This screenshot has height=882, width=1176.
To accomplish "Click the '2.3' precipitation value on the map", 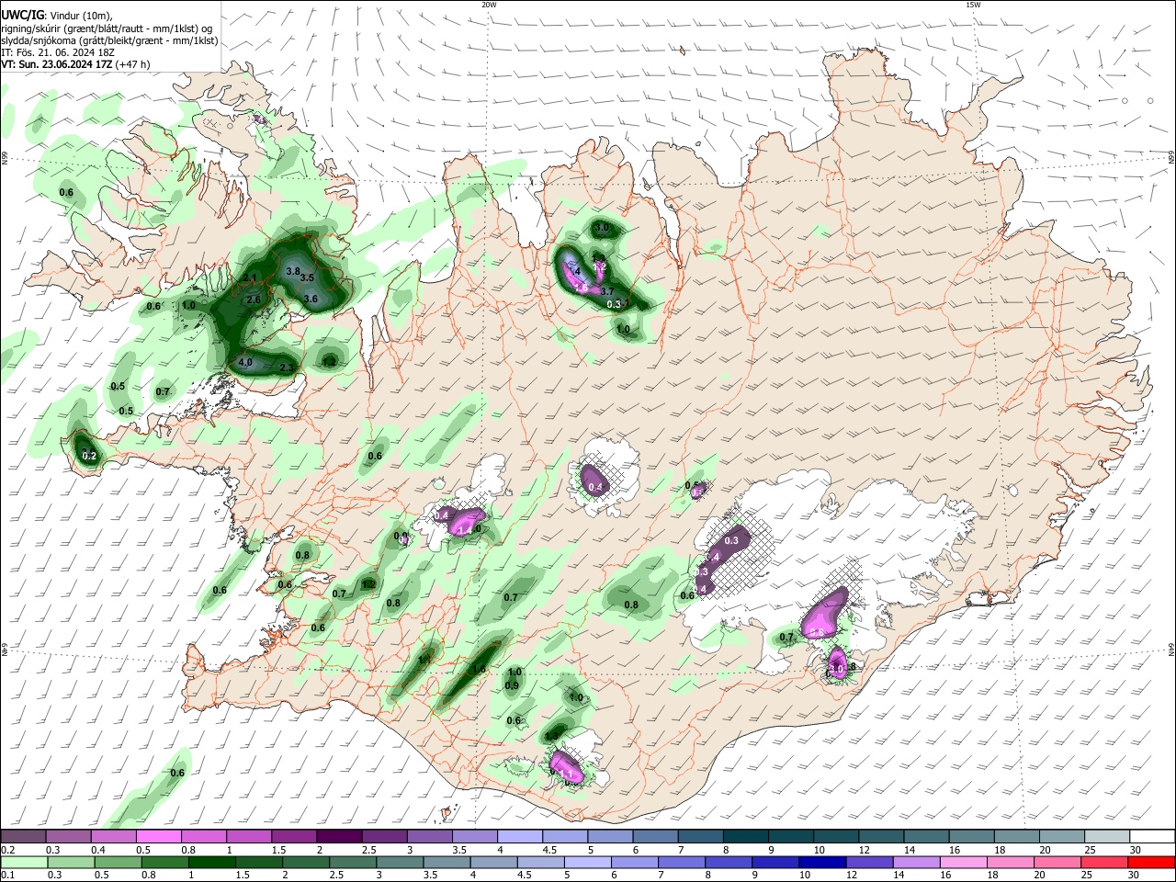I will [286, 367].
